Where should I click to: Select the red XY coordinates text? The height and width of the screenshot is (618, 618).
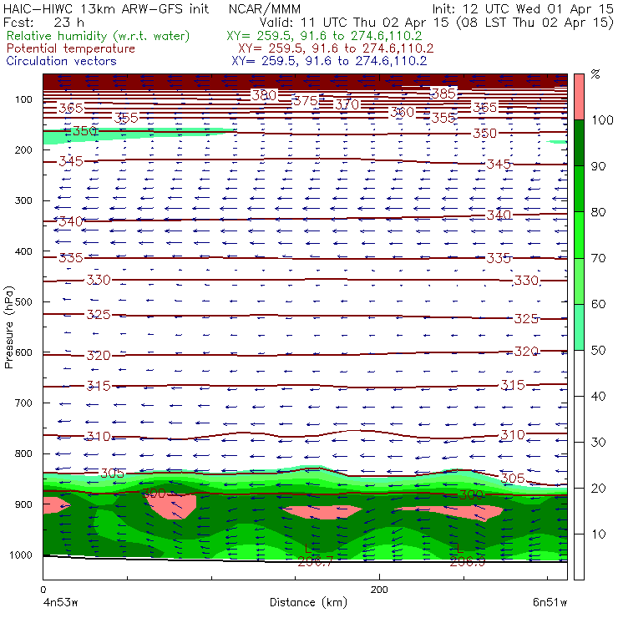pos(336,48)
